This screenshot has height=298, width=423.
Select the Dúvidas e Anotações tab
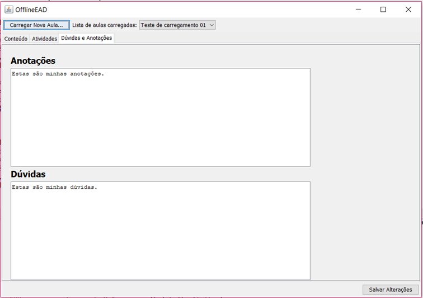coord(87,38)
